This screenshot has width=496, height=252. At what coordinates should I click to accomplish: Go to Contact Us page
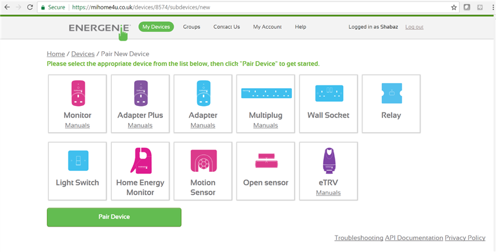(227, 27)
